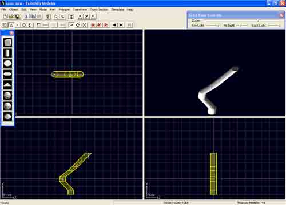
Task: Click the Open file folder icon
Action: click(11, 17)
